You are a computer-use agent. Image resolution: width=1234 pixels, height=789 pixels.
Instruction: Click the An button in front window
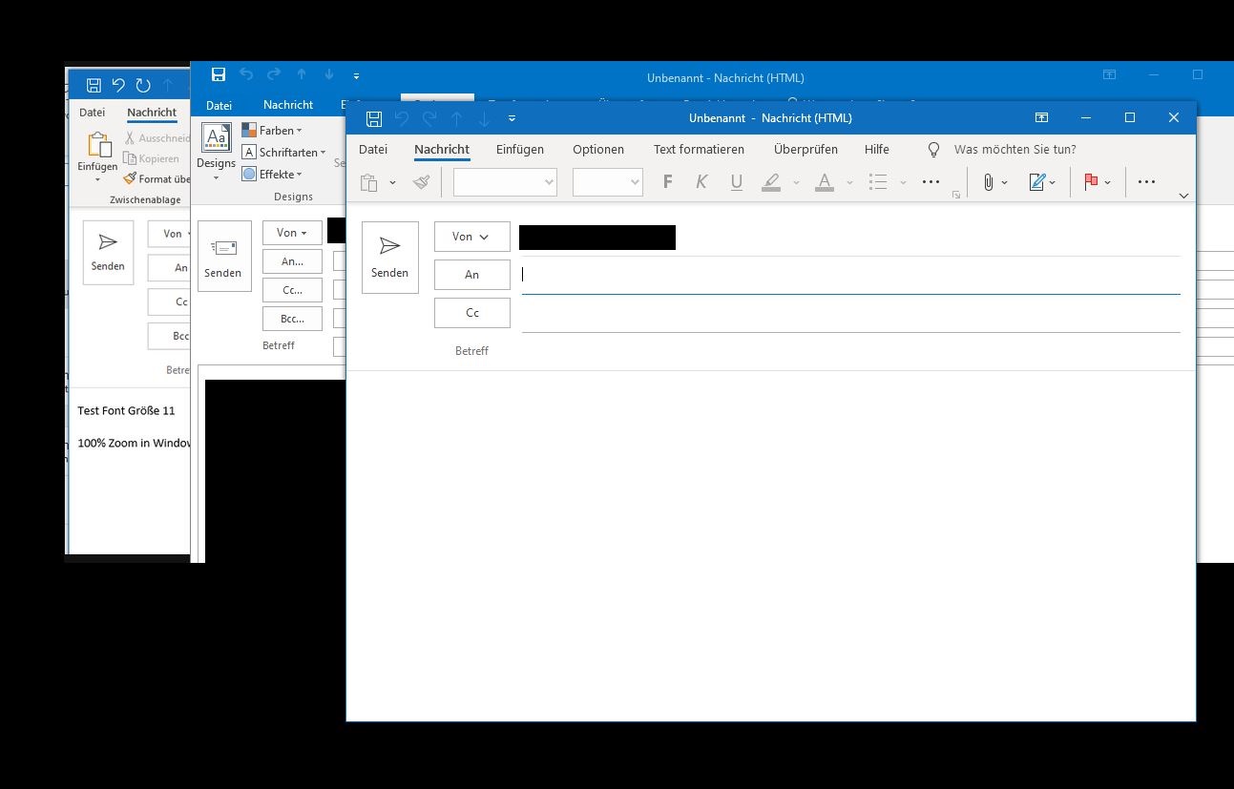(x=471, y=275)
